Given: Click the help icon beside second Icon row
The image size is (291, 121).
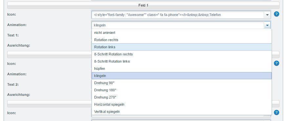Looking at the screenshot, I should pos(276,63).
